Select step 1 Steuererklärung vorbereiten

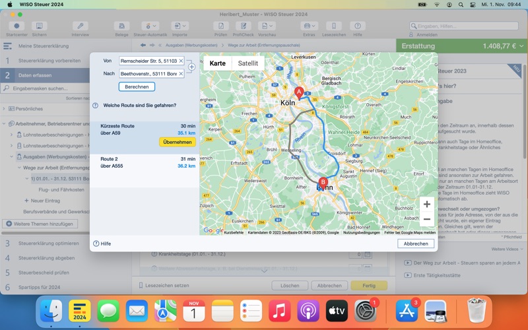click(45, 61)
